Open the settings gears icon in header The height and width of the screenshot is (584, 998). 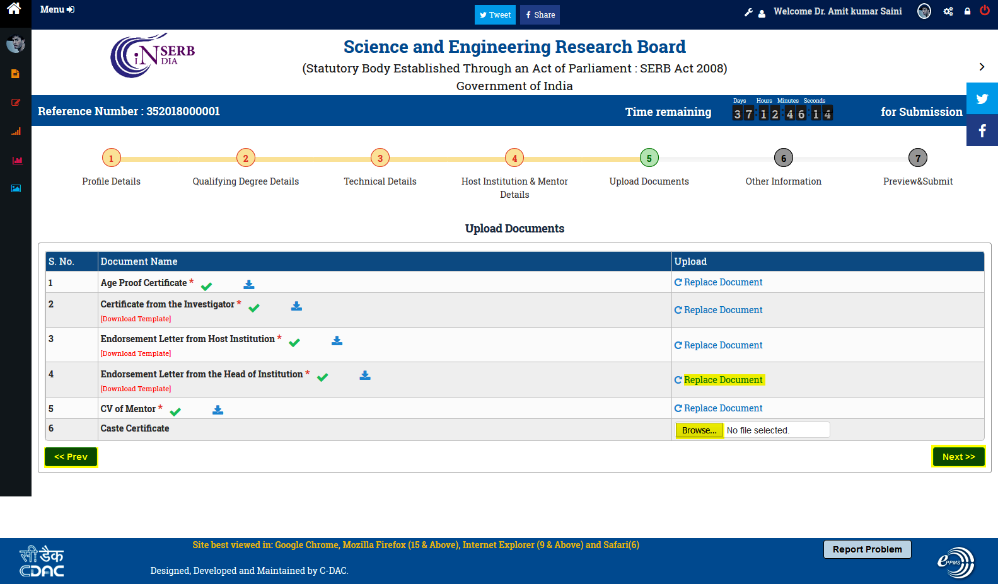(x=948, y=11)
